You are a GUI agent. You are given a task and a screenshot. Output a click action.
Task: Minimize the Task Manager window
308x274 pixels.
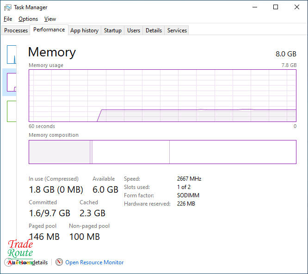pos(254,7)
